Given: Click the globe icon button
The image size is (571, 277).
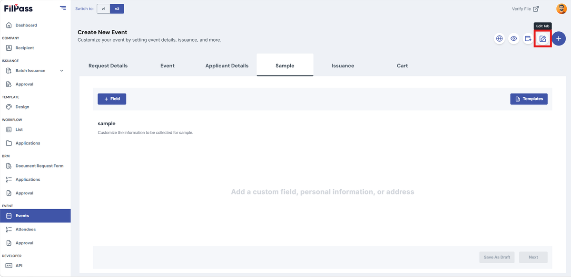Looking at the screenshot, I should point(500,39).
